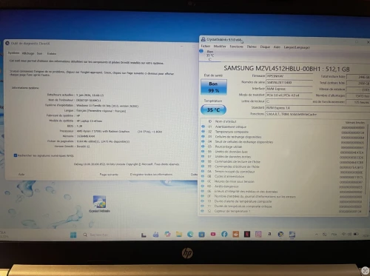The height and width of the screenshot is (276, 370).
Task: Open the Langue(Language) menu
Action: click(297, 47)
